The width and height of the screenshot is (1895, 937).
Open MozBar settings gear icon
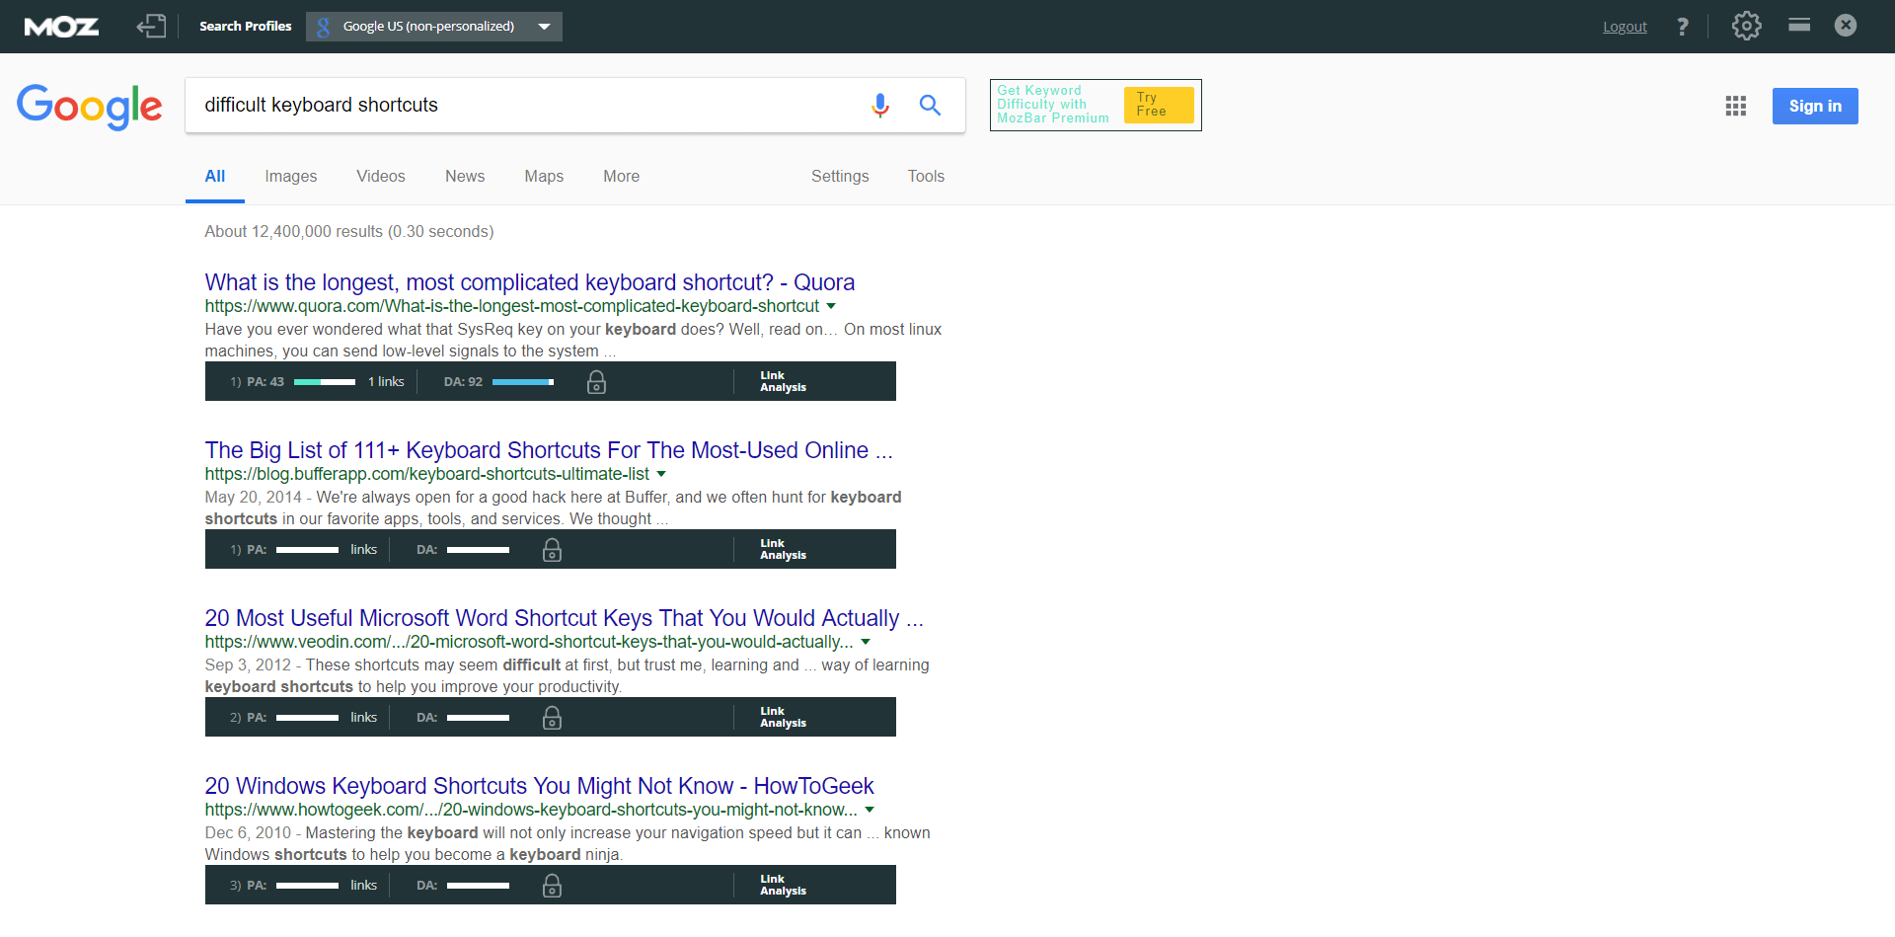pos(1746,26)
